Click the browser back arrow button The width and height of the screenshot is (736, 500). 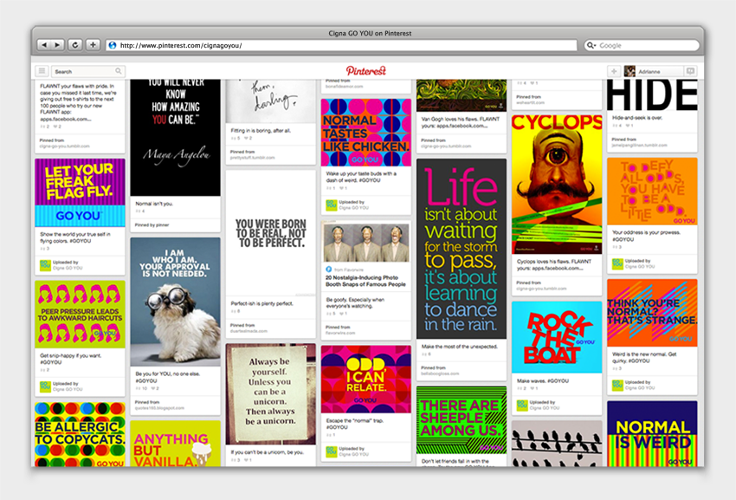point(45,45)
